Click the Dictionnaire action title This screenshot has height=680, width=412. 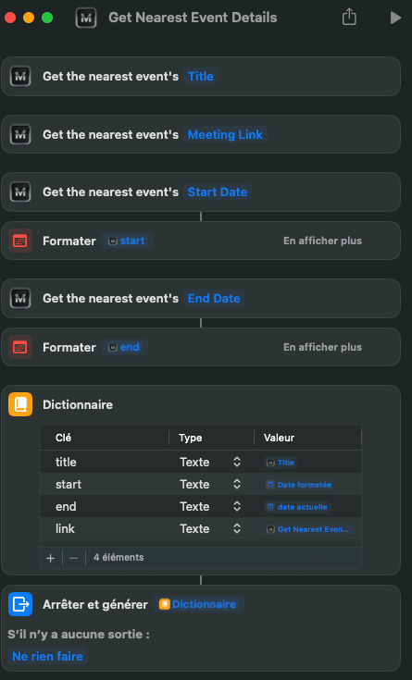click(x=78, y=404)
